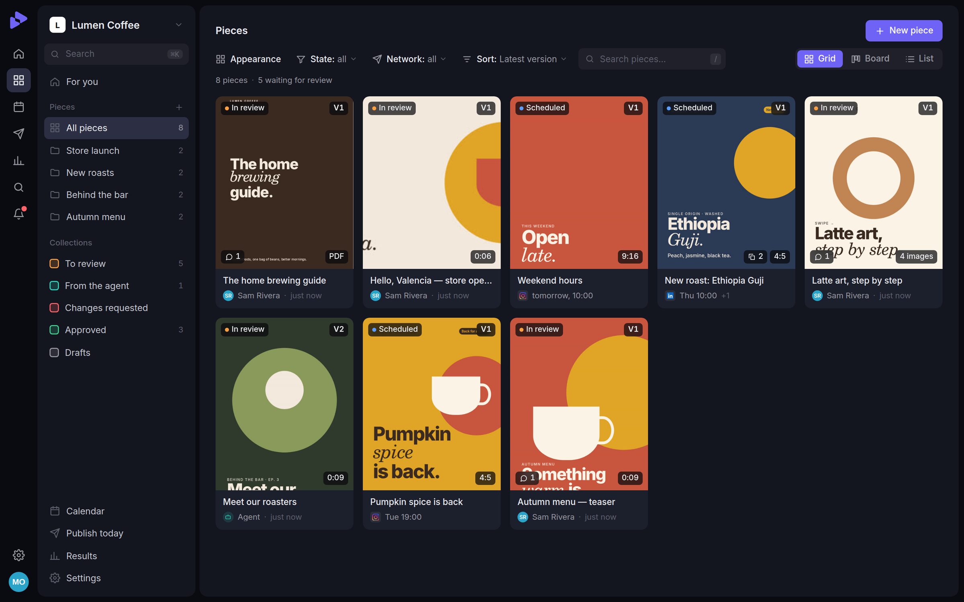The height and width of the screenshot is (602, 964).
Task: Click comment bubble on The home brewing guide
Action: (233, 256)
